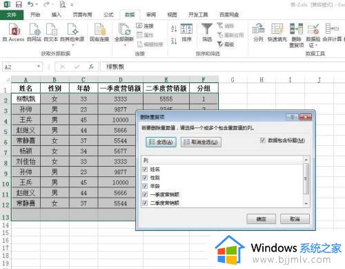Image resolution: width=345 pixels, height=269 pixels.
Task: Open the quick access toolbar customize dropdown
Action: click(x=72, y=5)
